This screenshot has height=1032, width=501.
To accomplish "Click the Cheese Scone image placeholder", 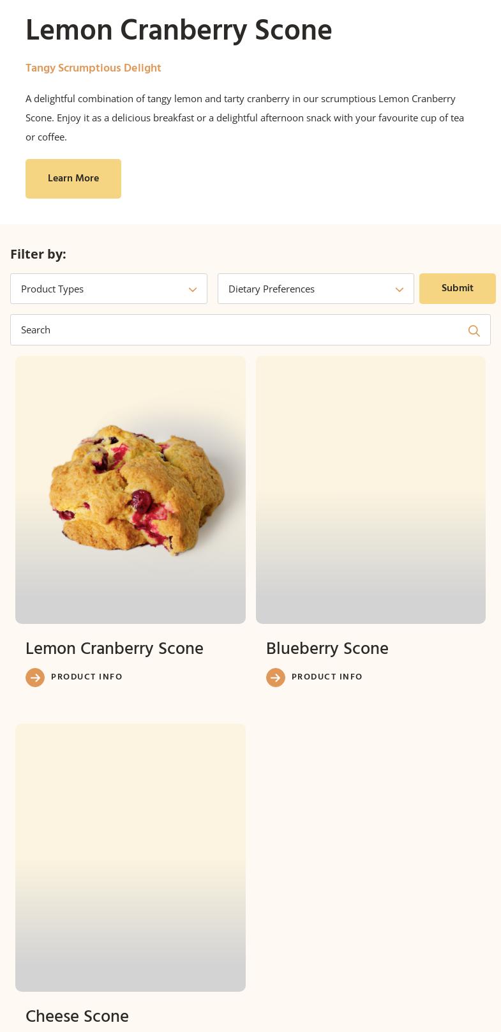I will pos(130,857).
